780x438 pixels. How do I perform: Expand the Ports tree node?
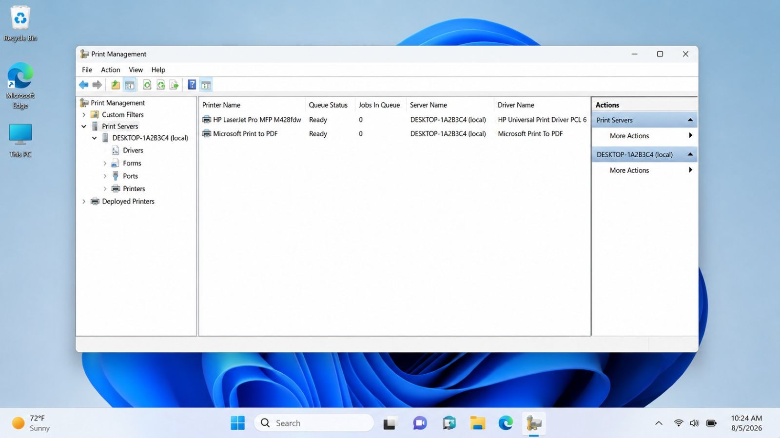pos(105,176)
